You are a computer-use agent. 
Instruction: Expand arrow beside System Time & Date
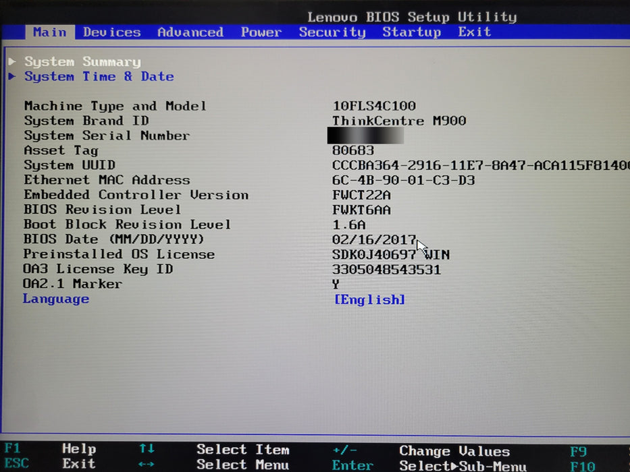pos(12,76)
